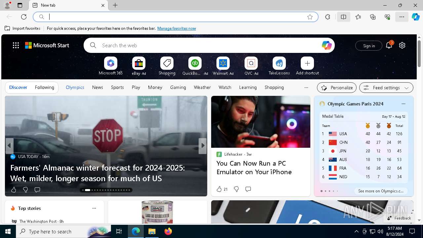Click the Sign in button
Viewport: 423px width, 238px height.
(x=369, y=46)
